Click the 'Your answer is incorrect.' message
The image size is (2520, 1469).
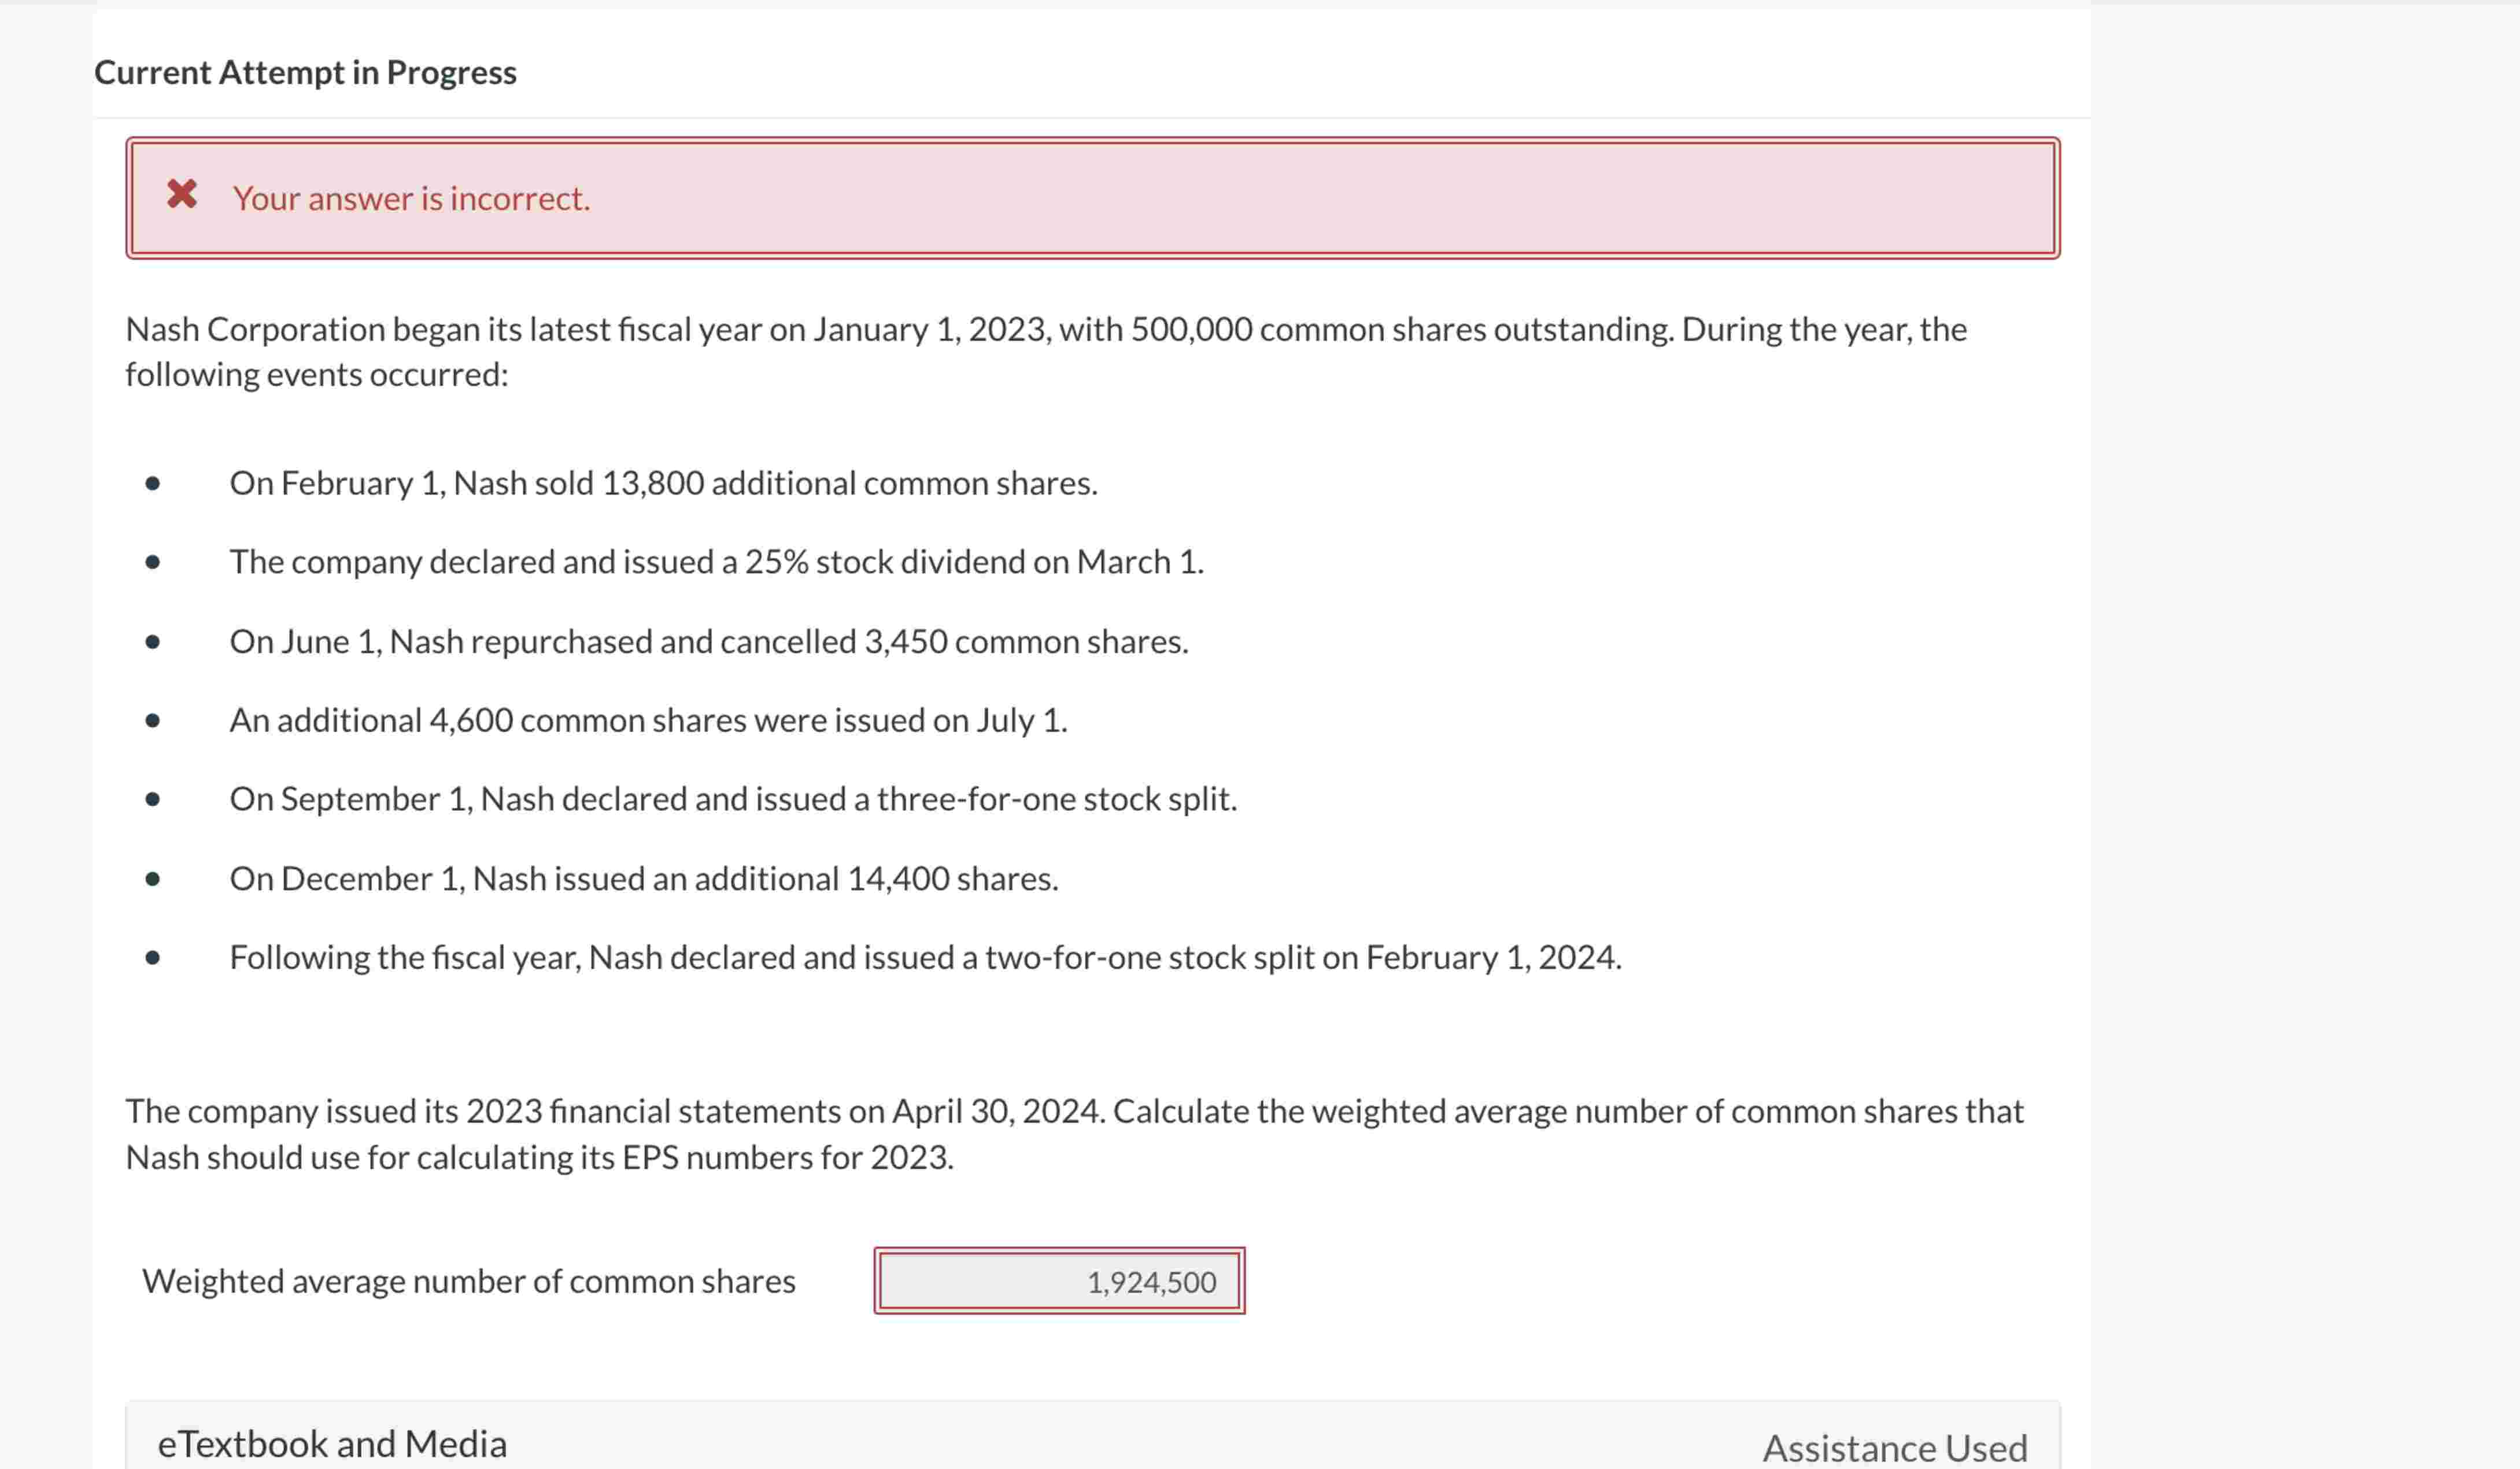click(x=411, y=198)
